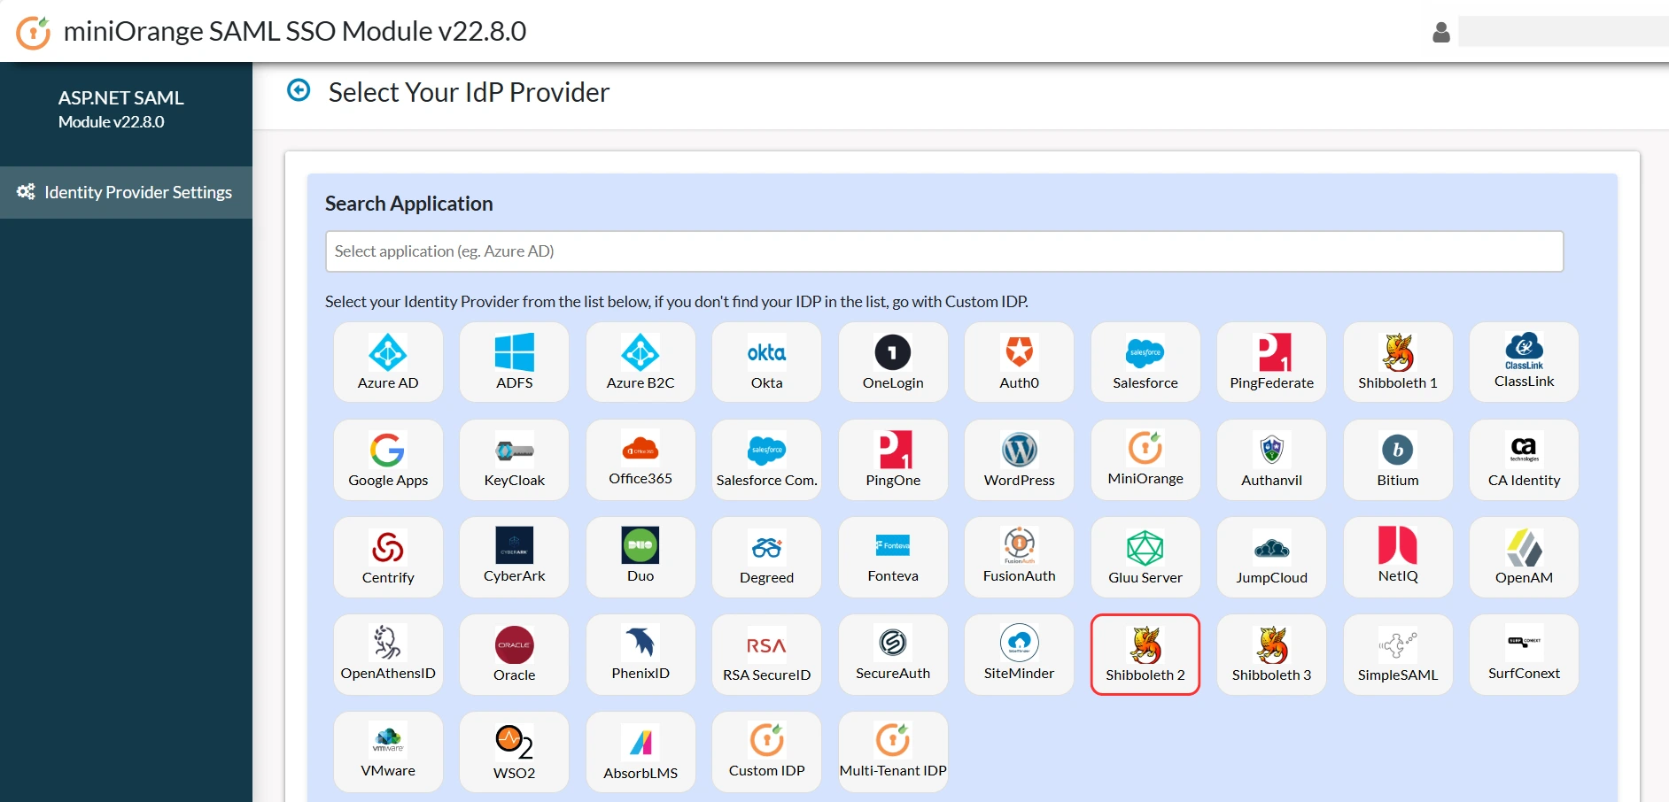Image resolution: width=1669 pixels, height=802 pixels.
Task: Pick the CyberArk provider
Action: pos(515,557)
